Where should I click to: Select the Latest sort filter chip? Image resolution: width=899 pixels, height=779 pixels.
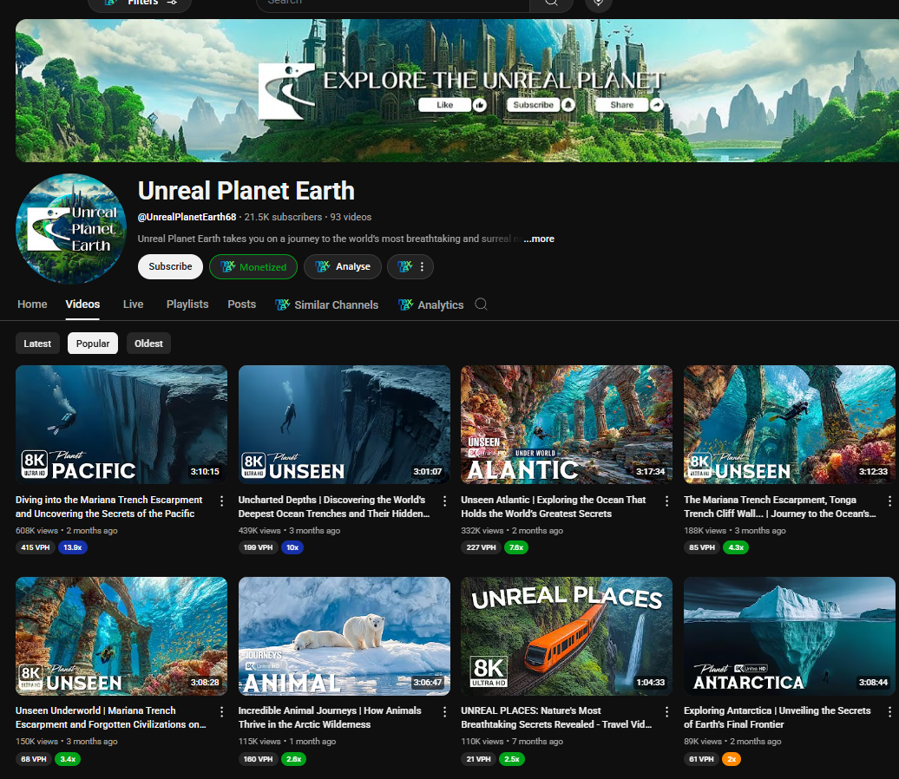tap(37, 344)
